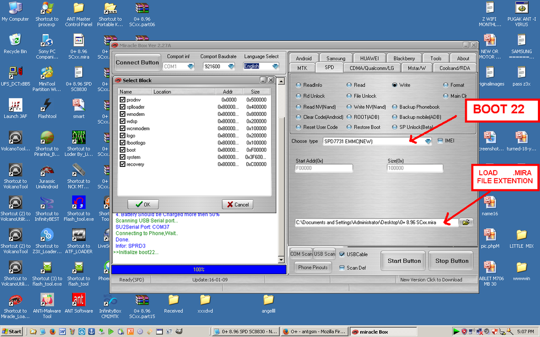Switch to Mozilla Firefox taskbar window
This screenshot has height=337, width=540.
tap(314, 332)
